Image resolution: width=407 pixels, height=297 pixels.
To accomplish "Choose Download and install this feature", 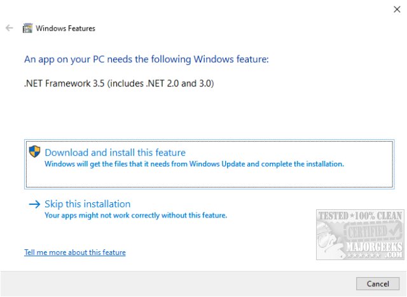I will tap(115, 153).
